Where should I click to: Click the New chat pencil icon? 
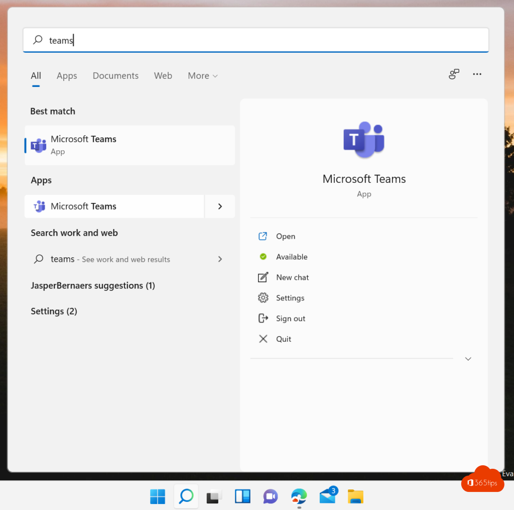[x=263, y=277]
